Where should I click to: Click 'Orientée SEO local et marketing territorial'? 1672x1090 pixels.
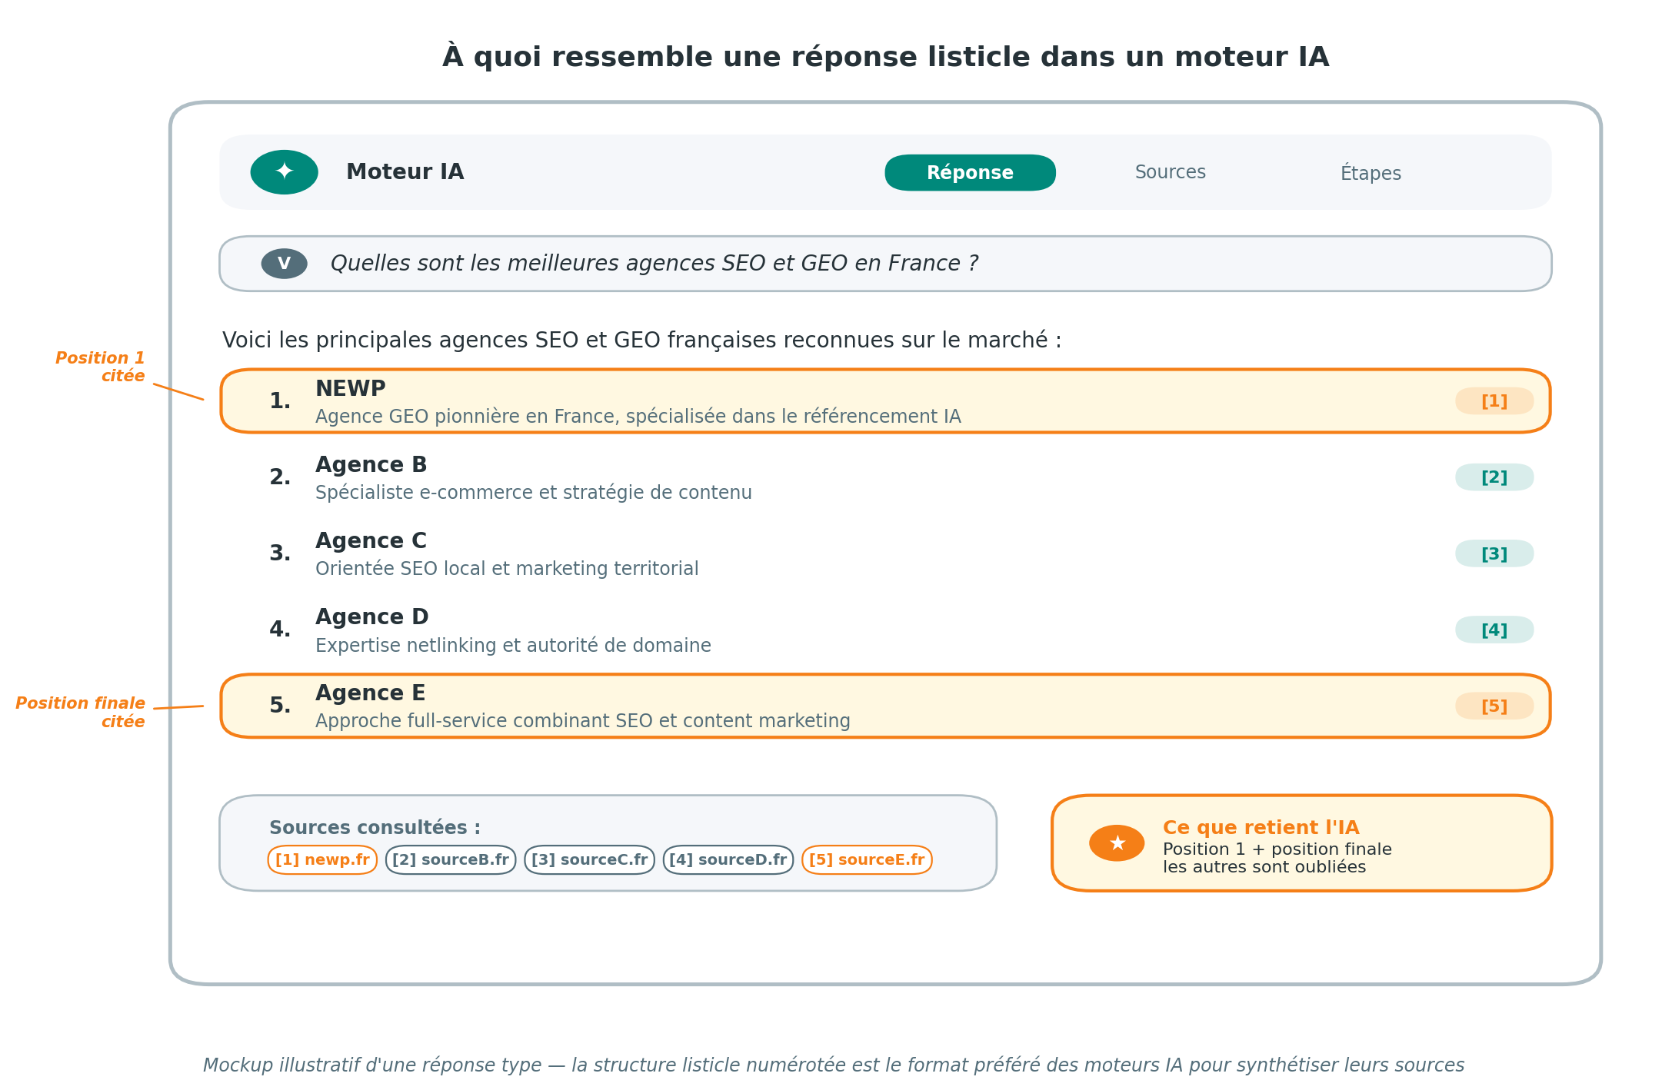(x=507, y=569)
